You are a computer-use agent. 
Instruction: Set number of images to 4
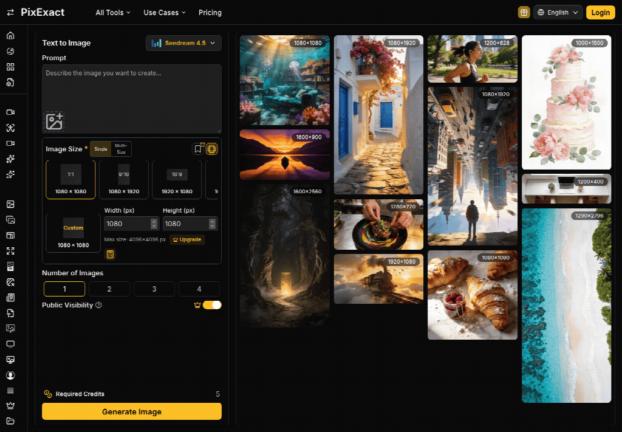coord(199,289)
